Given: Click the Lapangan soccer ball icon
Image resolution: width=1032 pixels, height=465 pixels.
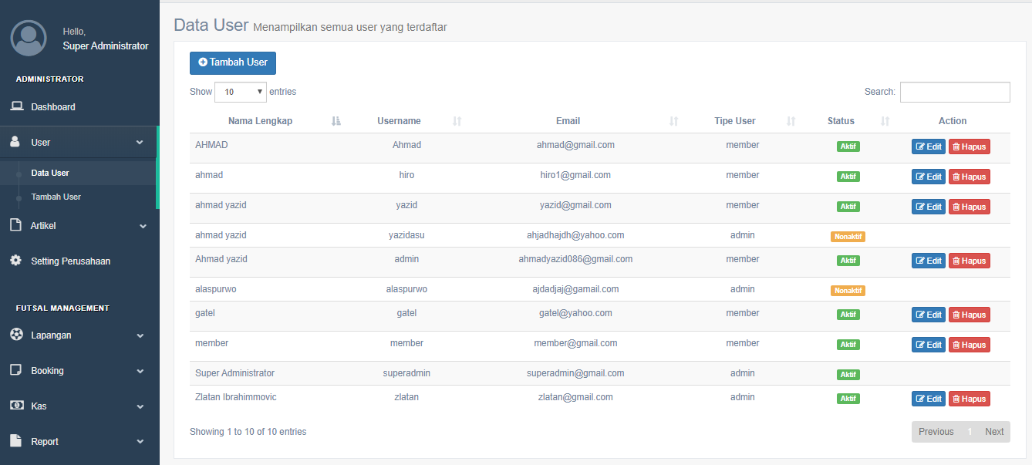Looking at the screenshot, I should click(x=16, y=335).
